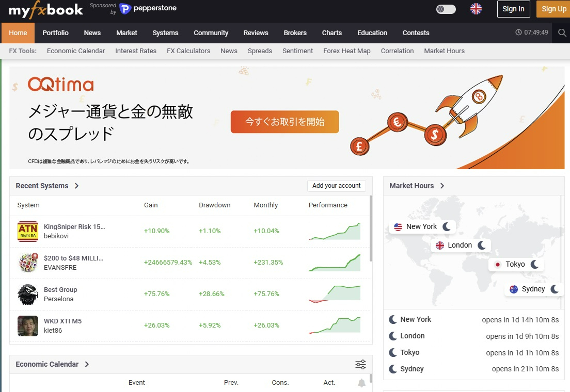Click the clock icon beside the time
Image resolution: width=570 pixels, height=392 pixels.
(518, 32)
